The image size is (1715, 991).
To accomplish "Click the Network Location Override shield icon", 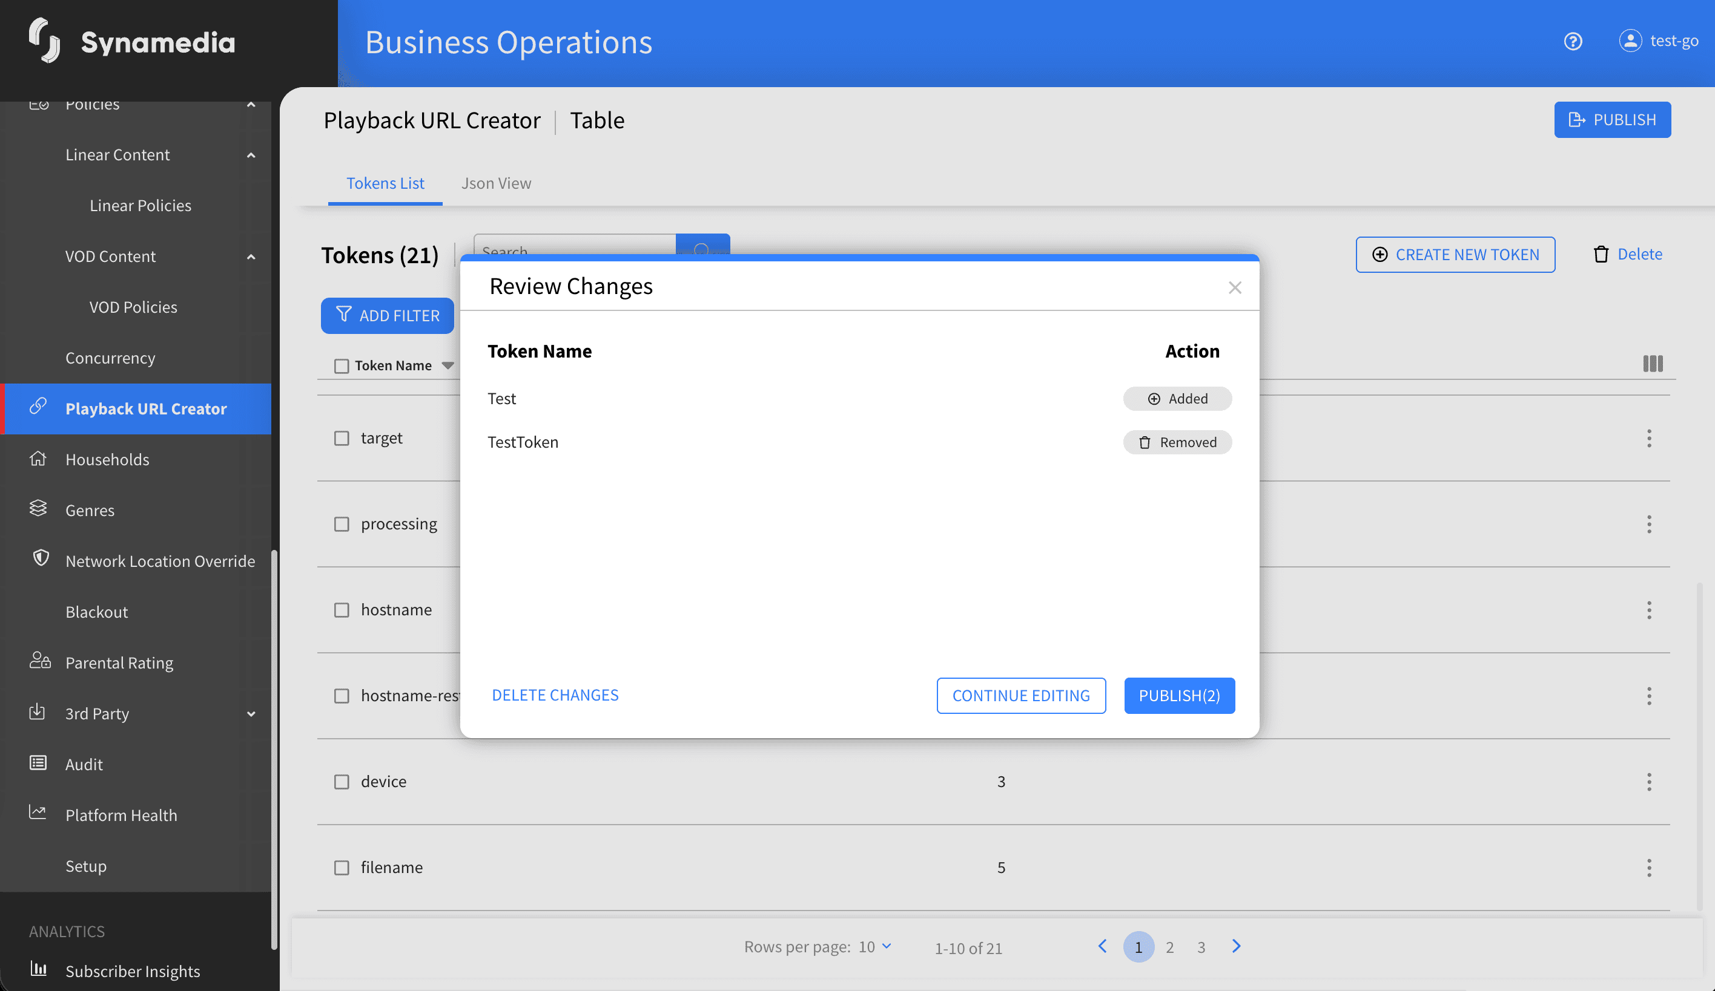I will tap(41, 558).
